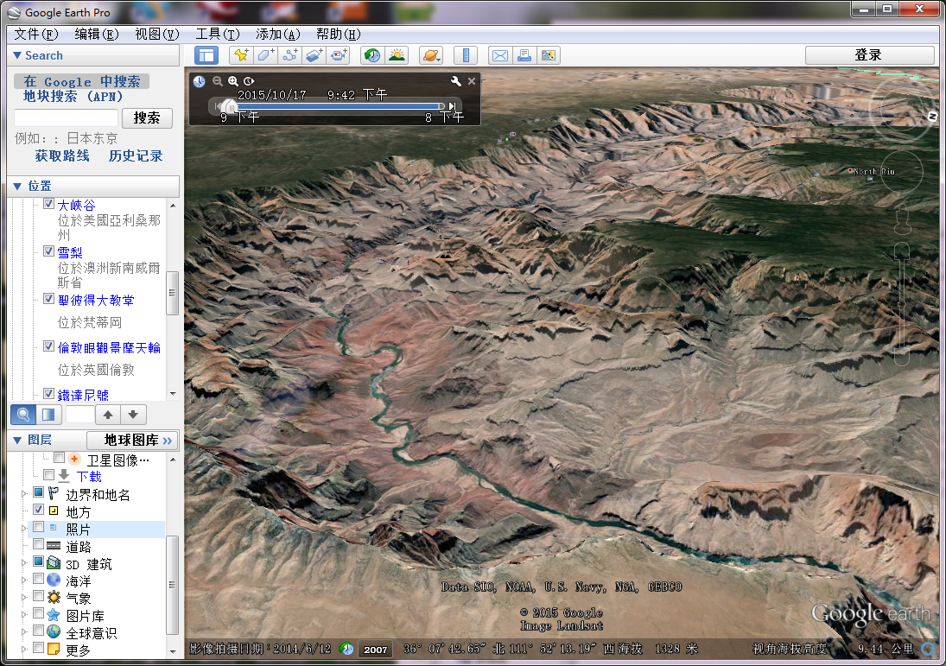Uncheck the 聖彼得大教堂 checkbox
The width and height of the screenshot is (946, 666).
pos(49,299)
